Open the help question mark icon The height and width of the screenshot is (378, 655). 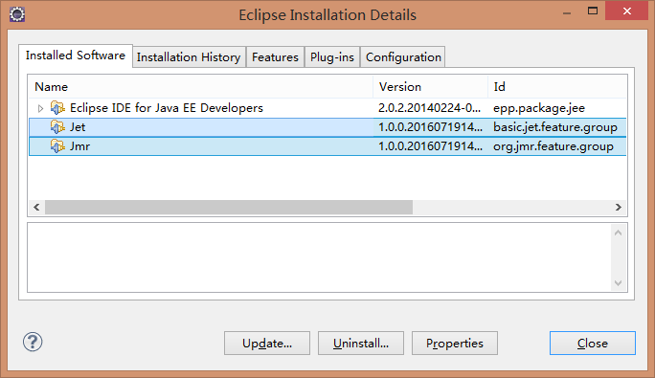pos(33,342)
